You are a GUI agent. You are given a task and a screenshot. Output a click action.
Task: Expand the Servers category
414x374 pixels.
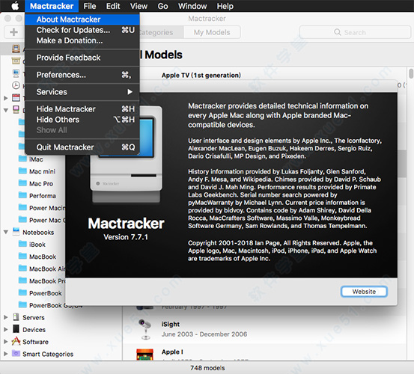click(6, 317)
